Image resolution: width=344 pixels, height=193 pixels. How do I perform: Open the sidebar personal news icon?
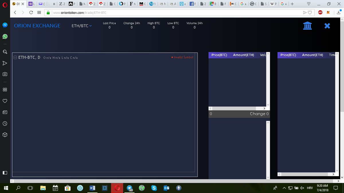[x=5, y=112]
